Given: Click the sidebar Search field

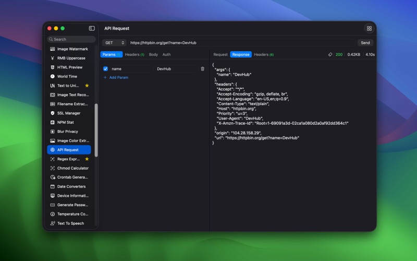Looking at the screenshot, I should tap(71, 39).
